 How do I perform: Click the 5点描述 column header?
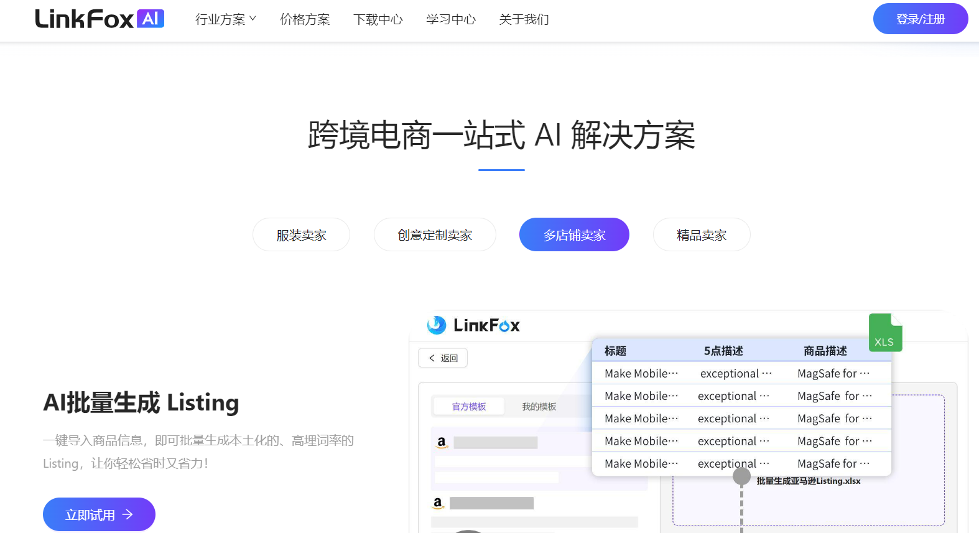723,351
